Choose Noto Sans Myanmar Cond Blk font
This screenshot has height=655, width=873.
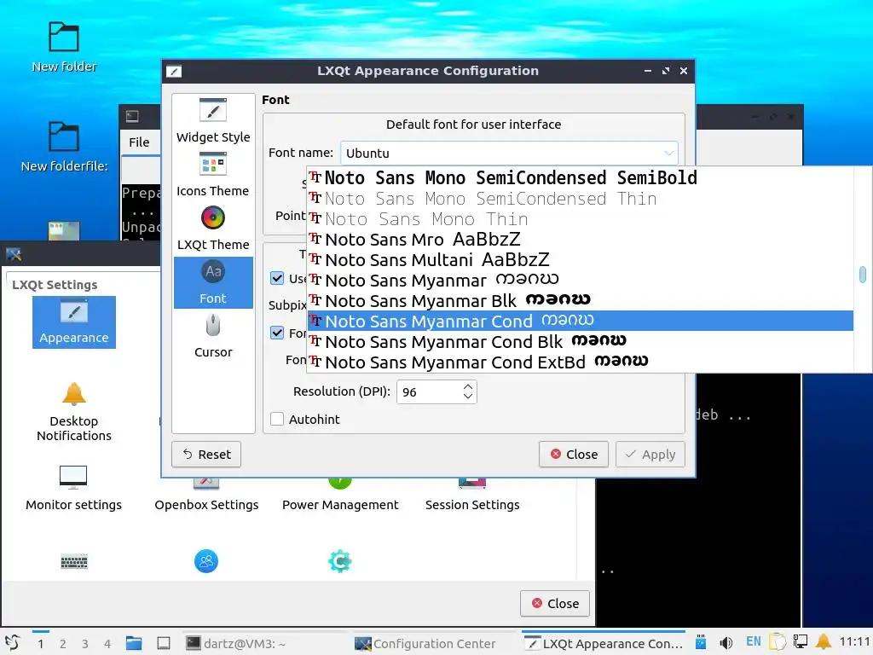(580, 341)
